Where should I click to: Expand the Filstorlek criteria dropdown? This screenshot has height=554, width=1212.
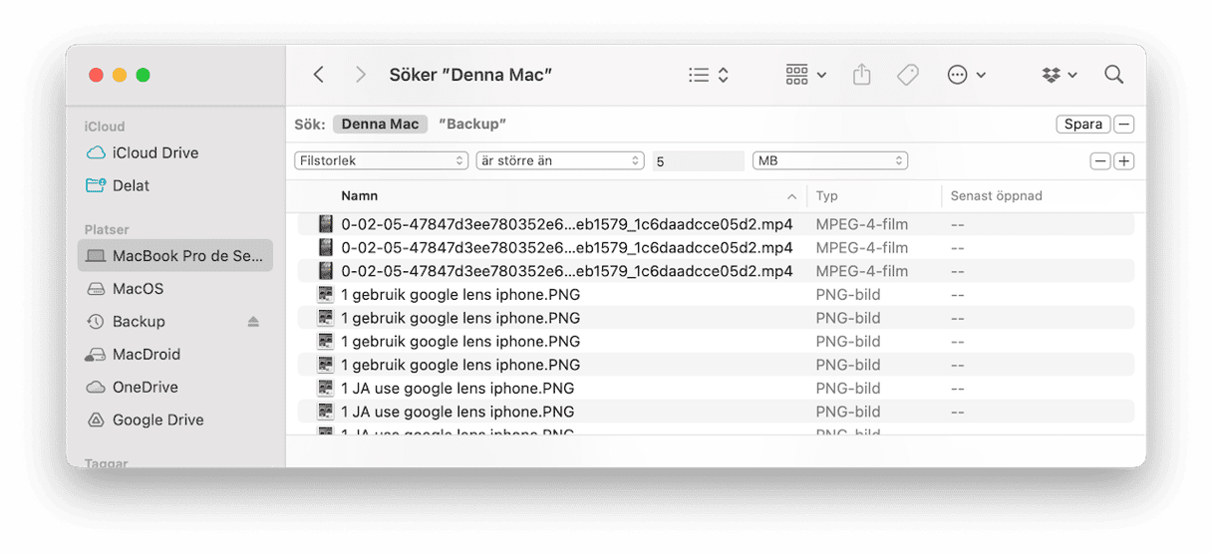(x=381, y=160)
